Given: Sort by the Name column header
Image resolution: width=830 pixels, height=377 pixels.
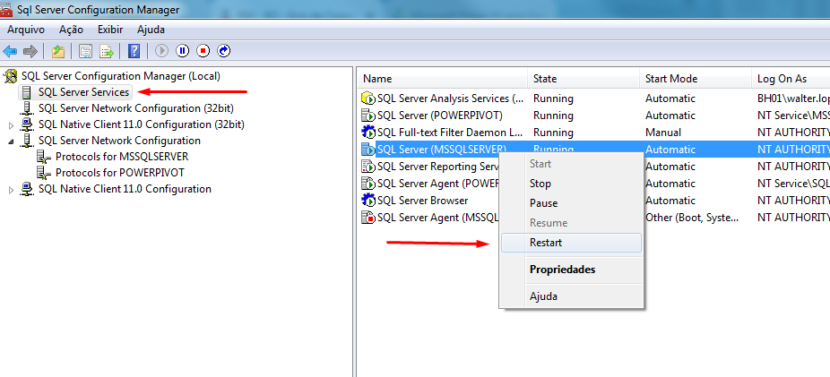Looking at the screenshot, I should [x=443, y=79].
